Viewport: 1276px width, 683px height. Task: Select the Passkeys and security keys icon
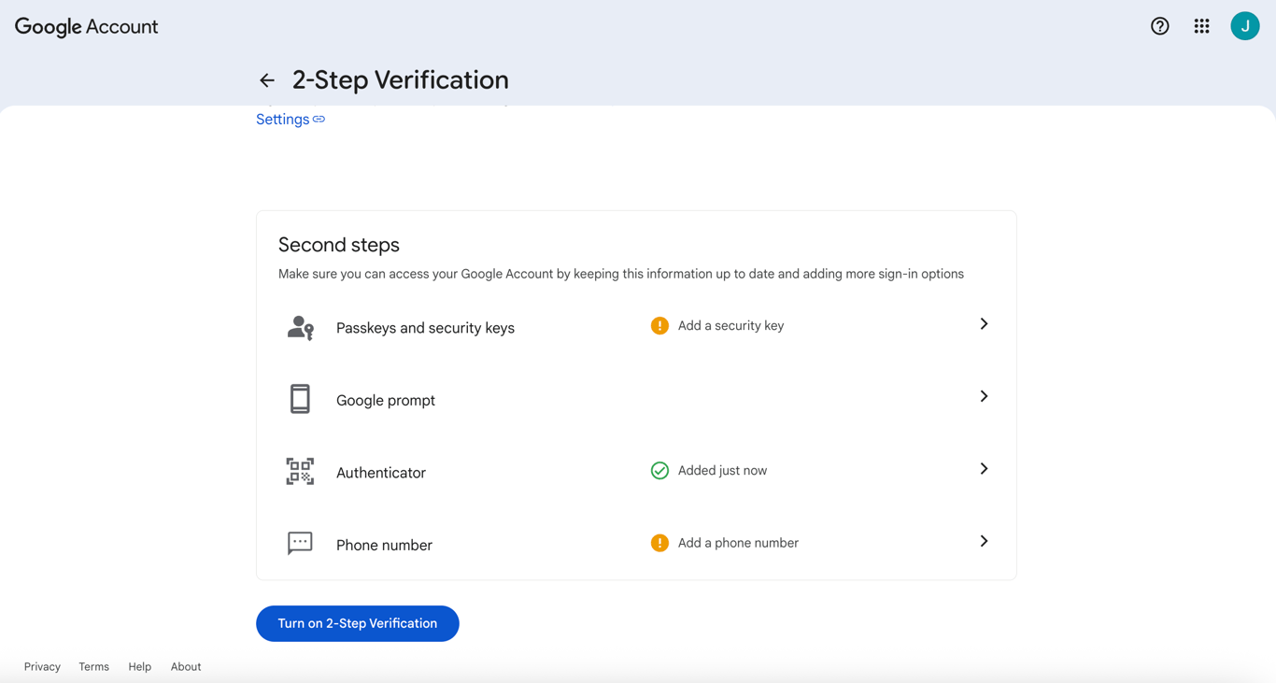(300, 327)
